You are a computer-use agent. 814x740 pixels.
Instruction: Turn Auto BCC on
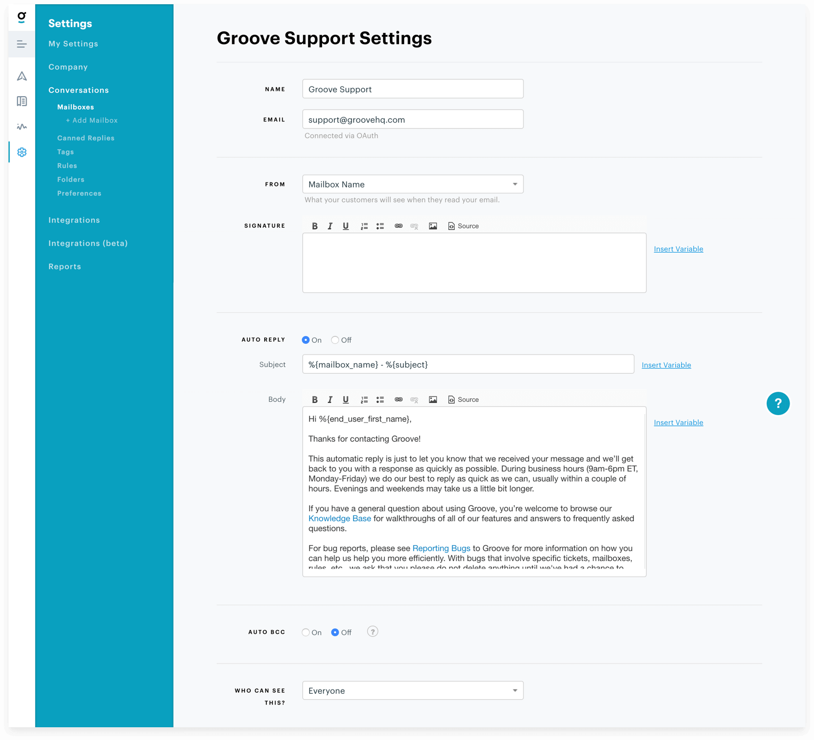coord(306,633)
